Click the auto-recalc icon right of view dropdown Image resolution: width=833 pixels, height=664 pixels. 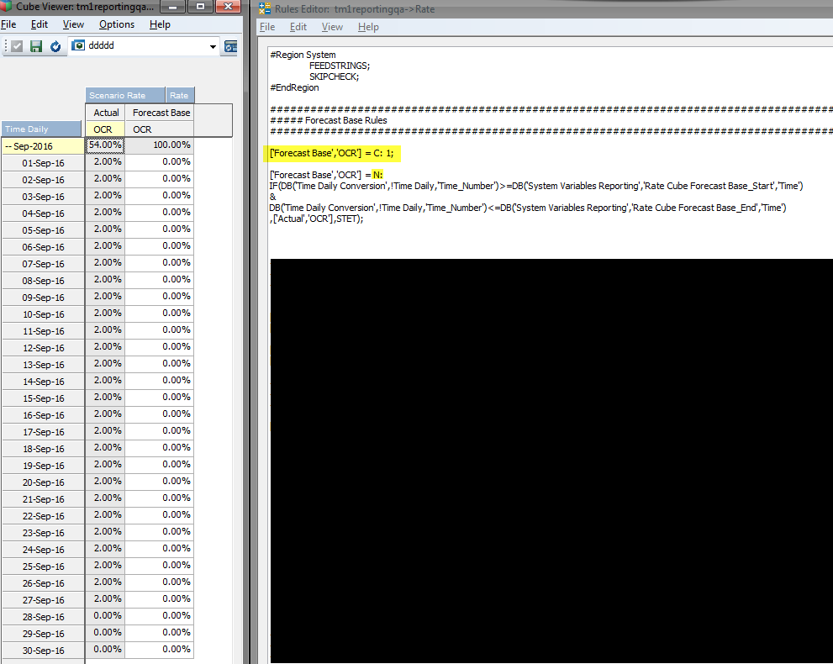coord(230,46)
